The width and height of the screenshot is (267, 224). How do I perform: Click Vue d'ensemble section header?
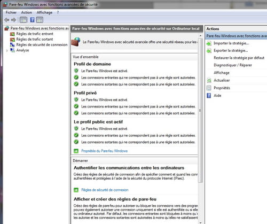coord(85,57)
